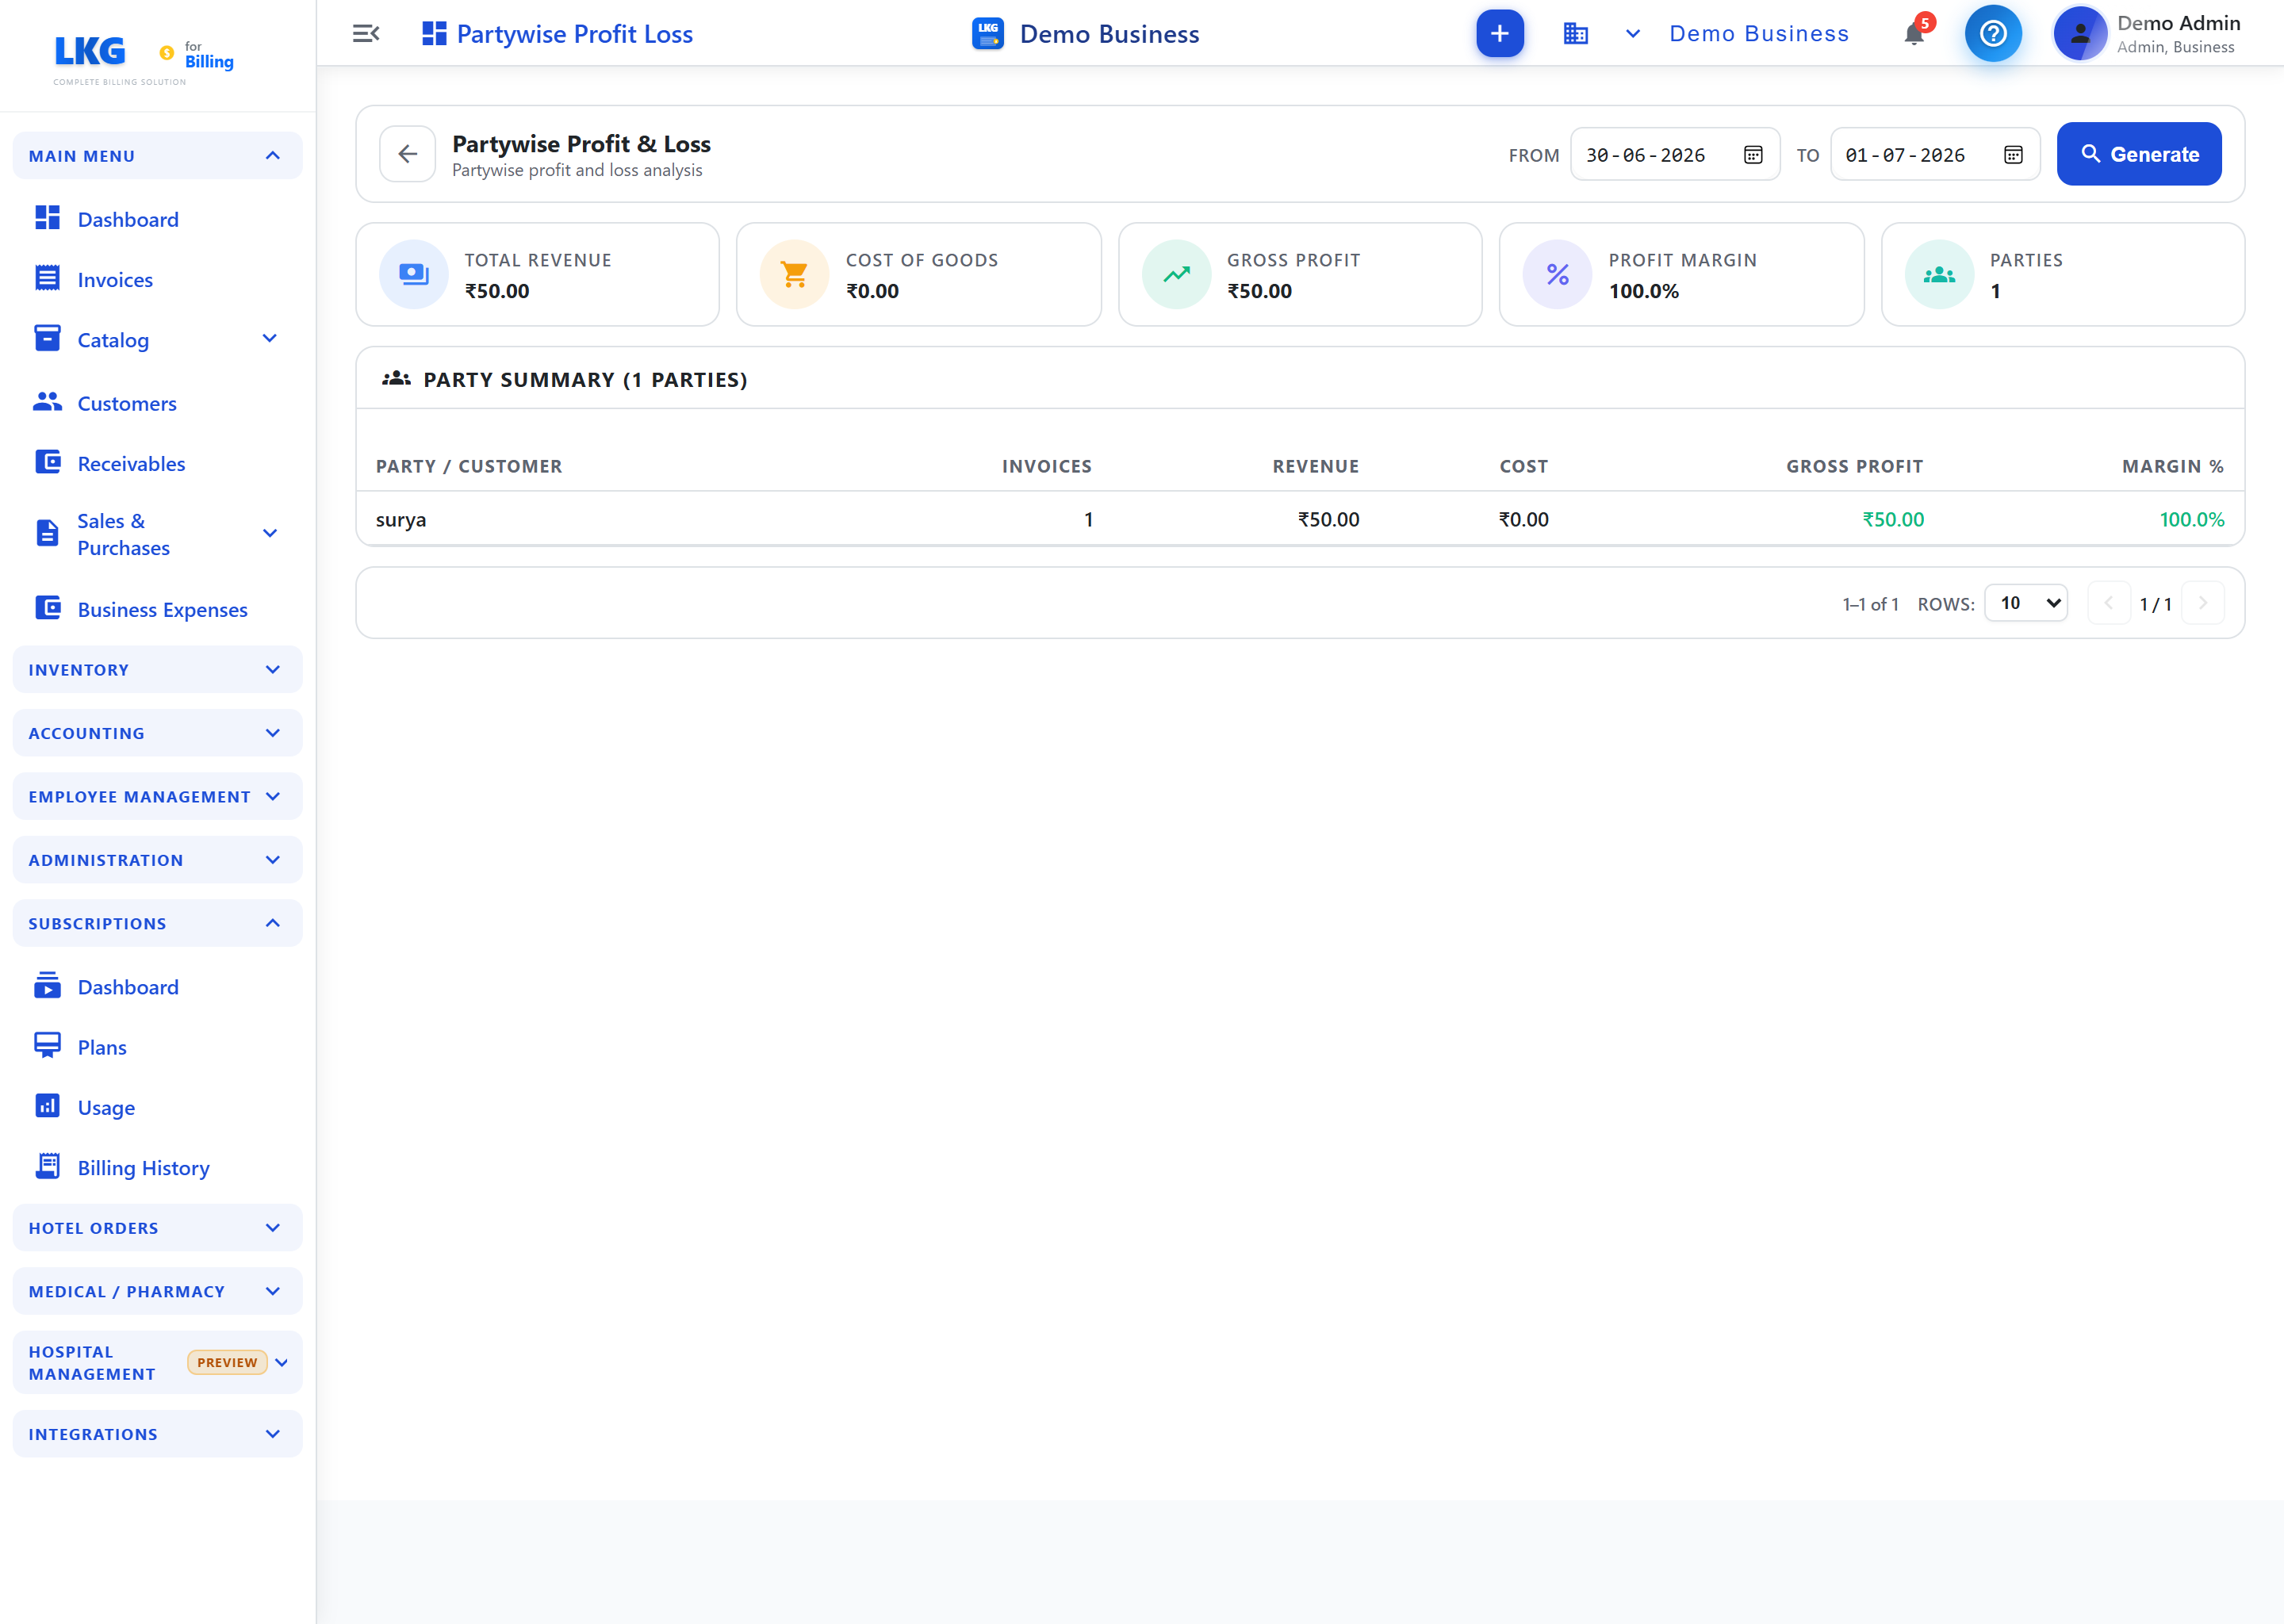Open Invoices from the sidebar

pyautogui.click(x=115, y=280)
